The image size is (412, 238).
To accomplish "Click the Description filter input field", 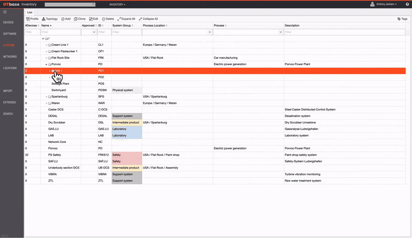I will pos(345,32).
